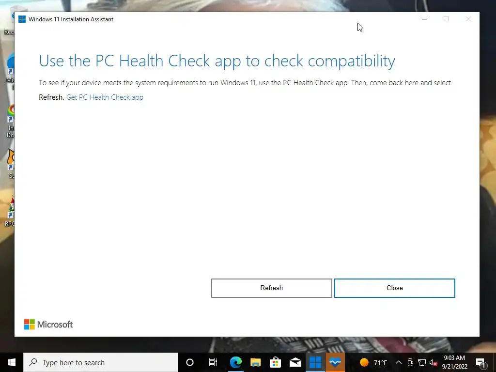Select Windows 11 Installation Assistant taskbar icon
Viewport: 496px width, 372px height.
tap(315, 362)
